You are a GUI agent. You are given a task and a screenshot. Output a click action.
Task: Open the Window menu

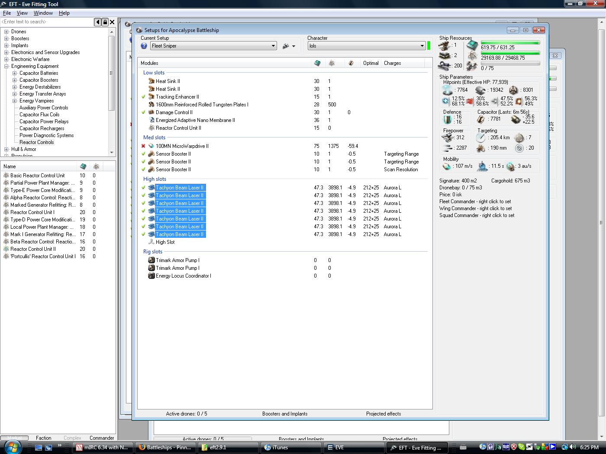pos(43,13)
